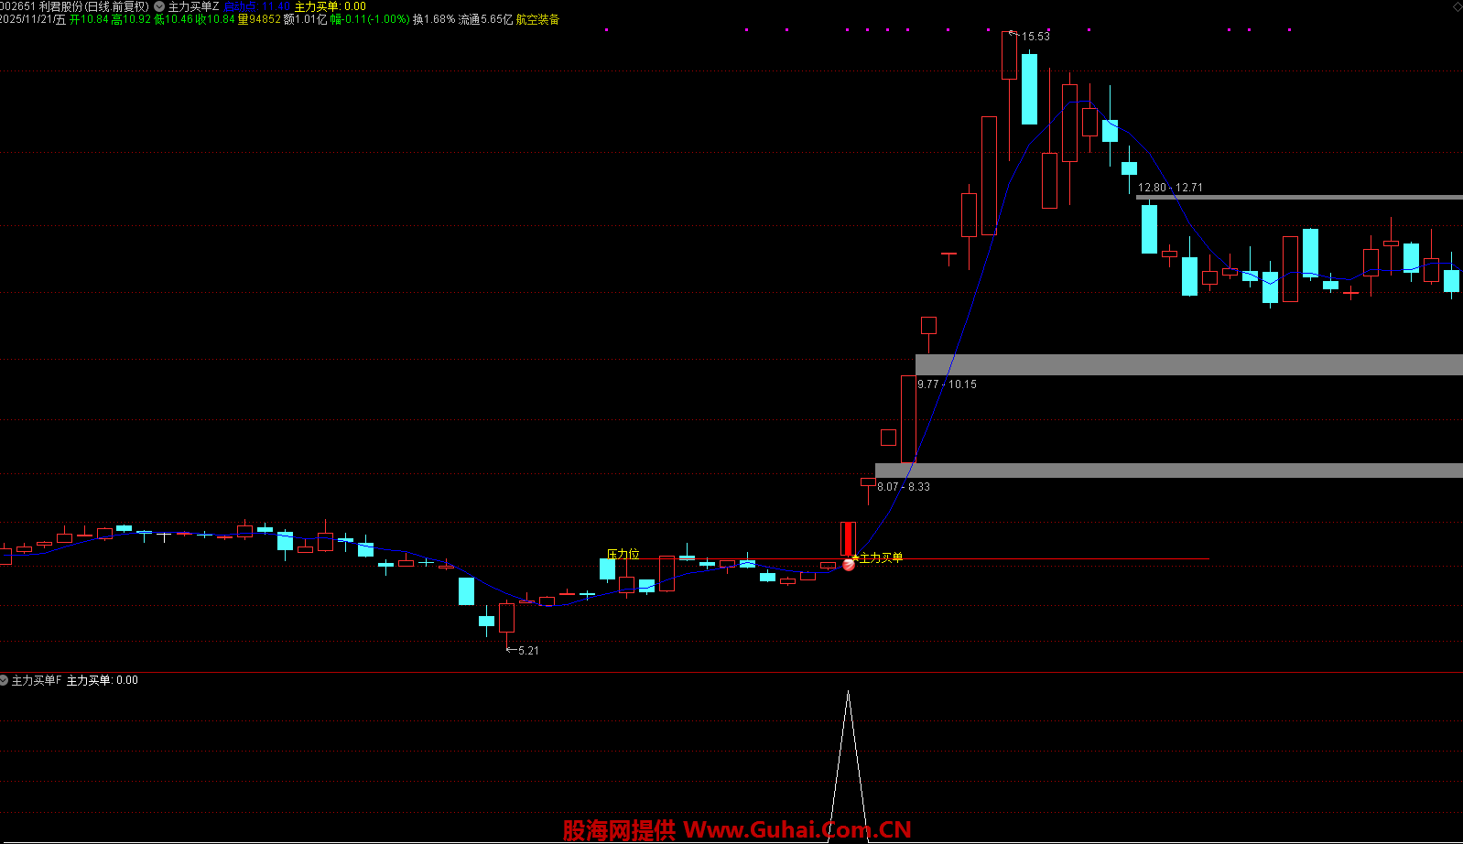Click the tall red candle at 15.53 peak
Image resolution: width=1463 pixels, height=844 pixels.
(1009, 57)
